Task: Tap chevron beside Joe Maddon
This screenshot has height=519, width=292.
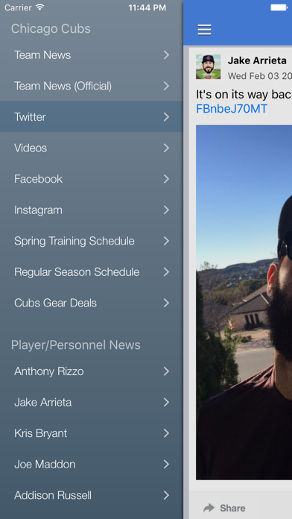Action: 166,465
